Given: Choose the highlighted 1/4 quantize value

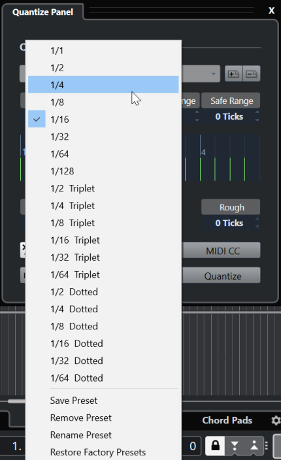Looking at the screenshot, I should click(103, 84).
